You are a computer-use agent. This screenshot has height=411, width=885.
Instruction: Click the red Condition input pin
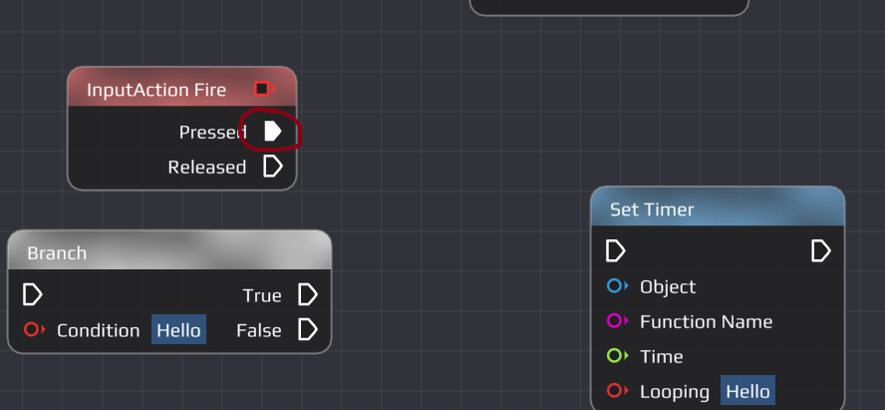(34, 329)
